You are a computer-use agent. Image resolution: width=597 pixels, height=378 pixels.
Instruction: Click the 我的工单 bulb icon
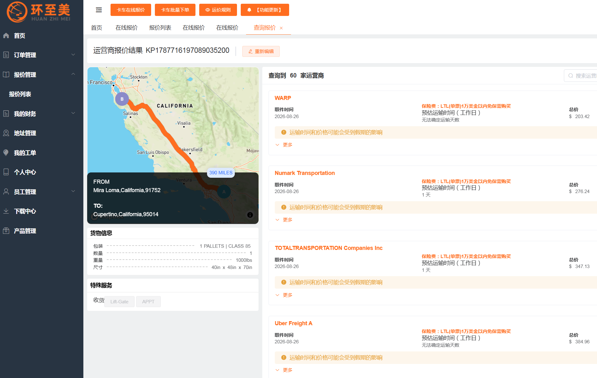click(x=6, y=153)
